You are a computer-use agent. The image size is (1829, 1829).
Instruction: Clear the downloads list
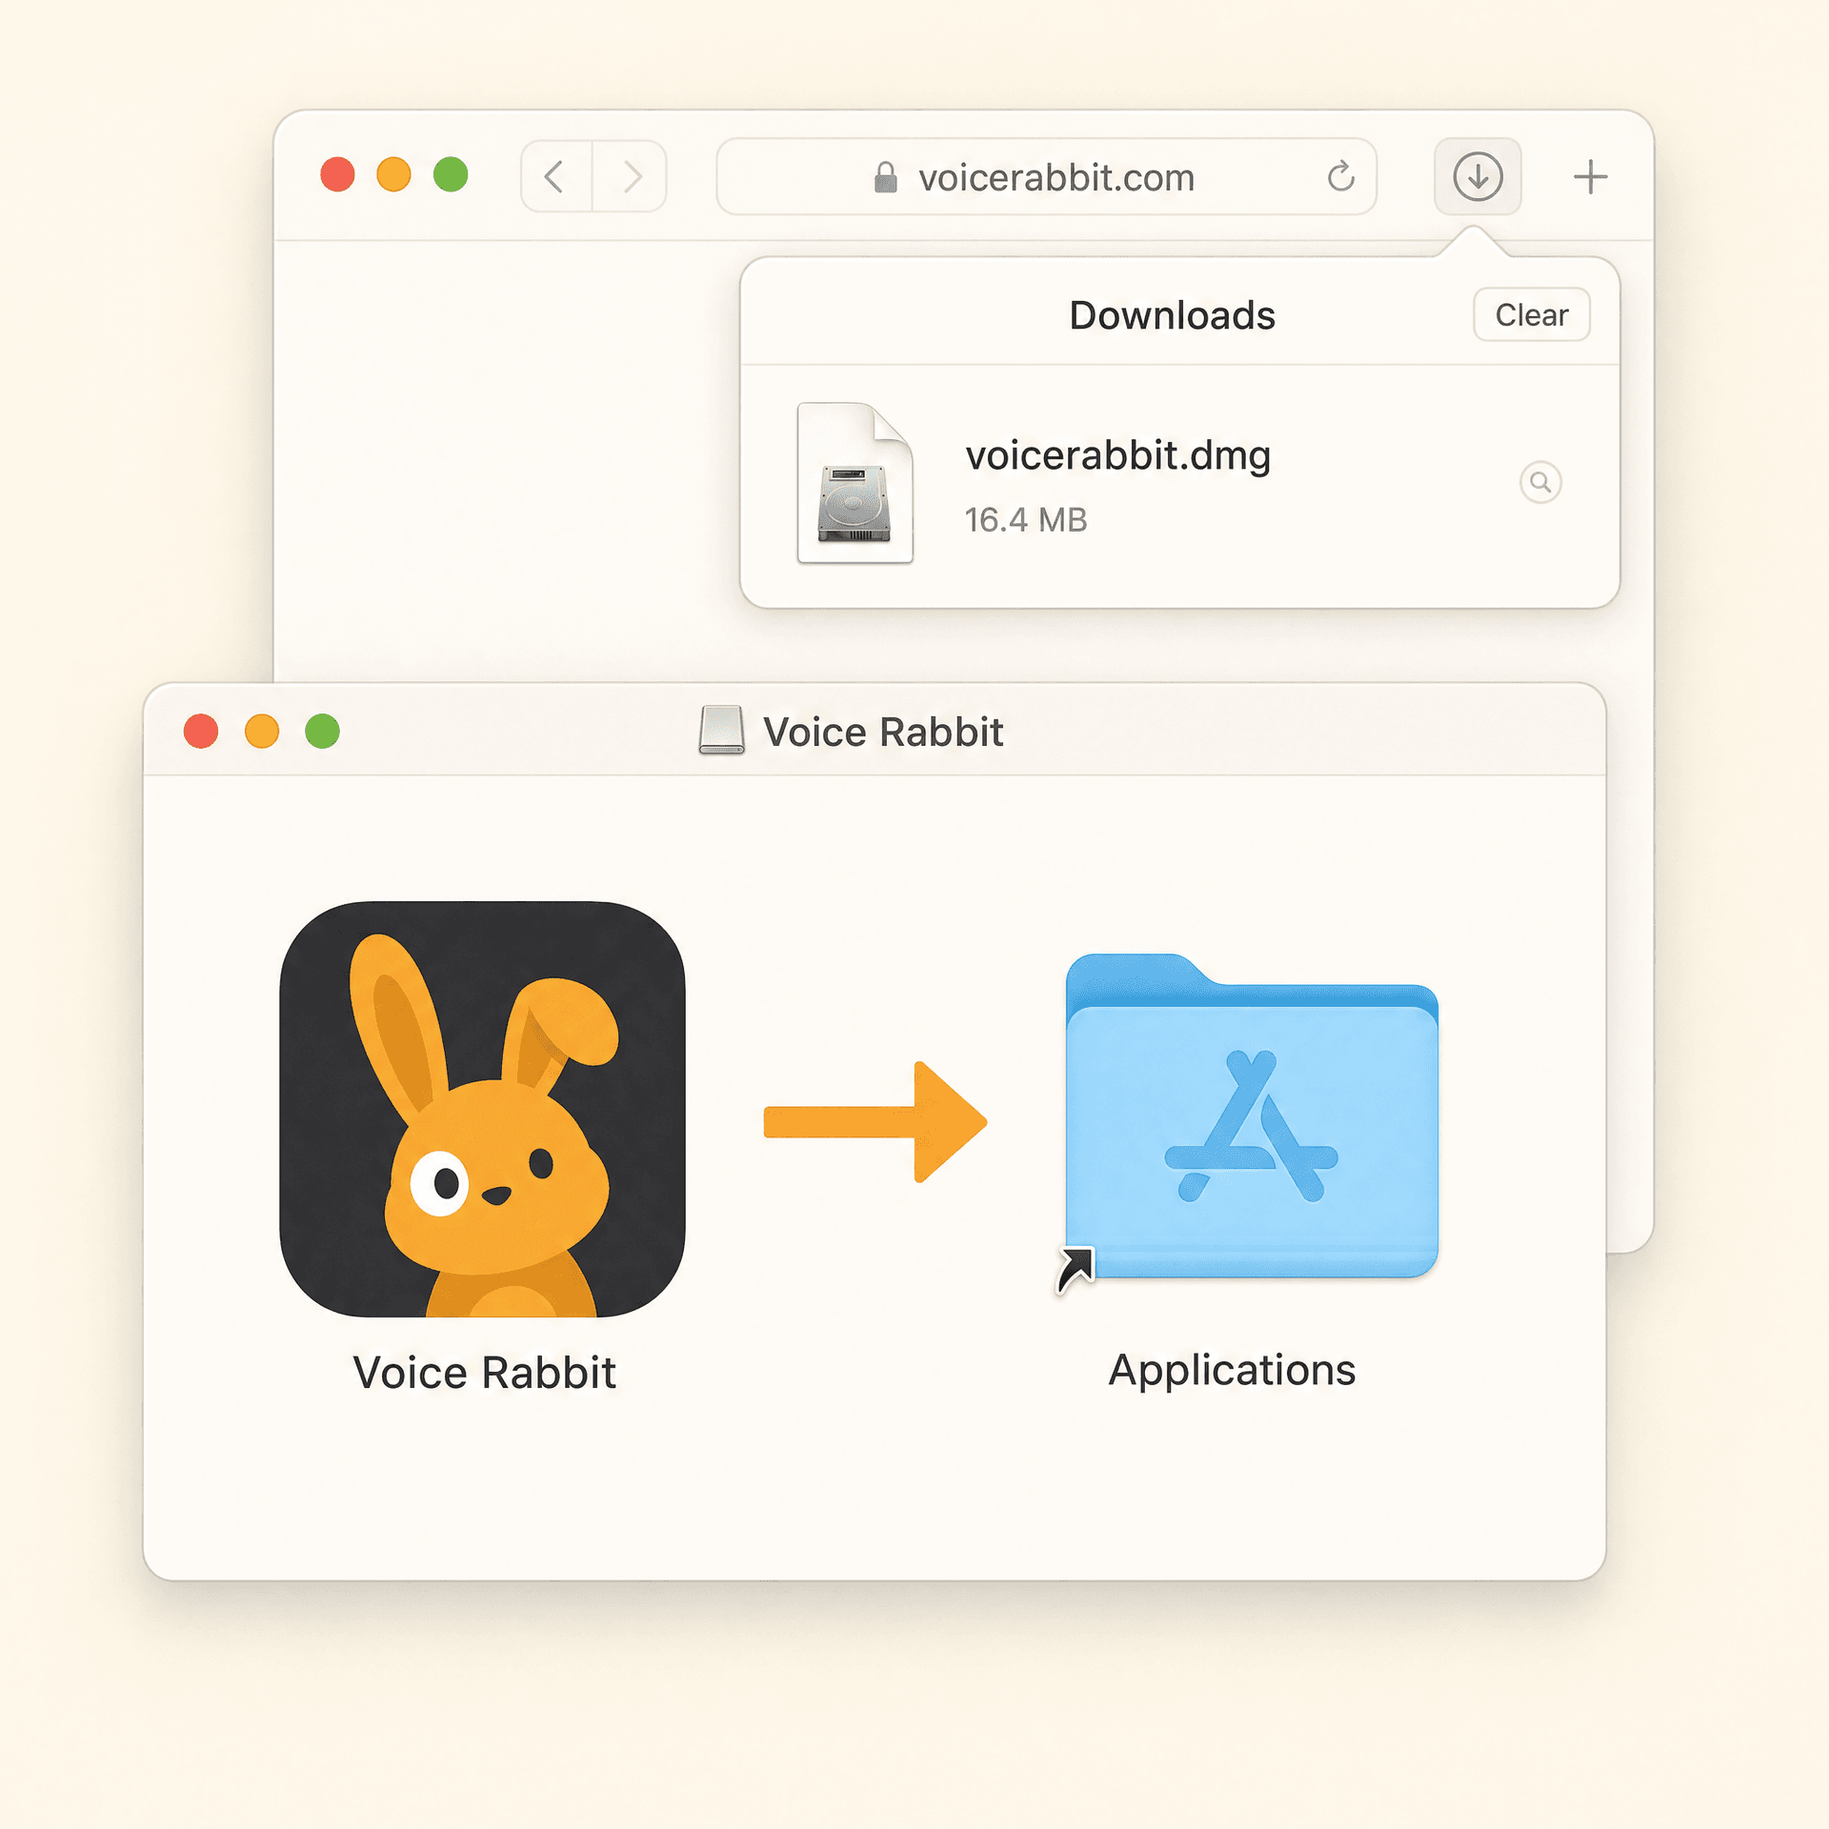tap(1532, 314)
